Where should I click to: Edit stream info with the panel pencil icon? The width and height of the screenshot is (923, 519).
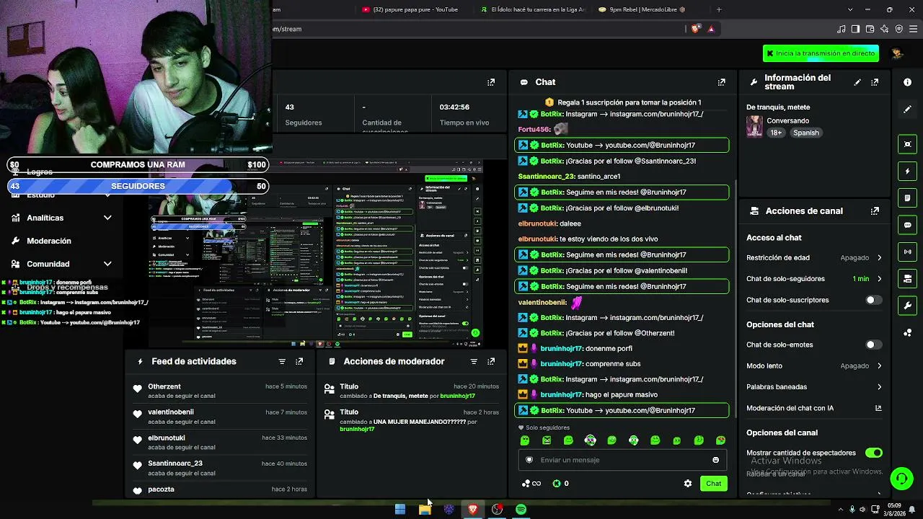[857, 82]
